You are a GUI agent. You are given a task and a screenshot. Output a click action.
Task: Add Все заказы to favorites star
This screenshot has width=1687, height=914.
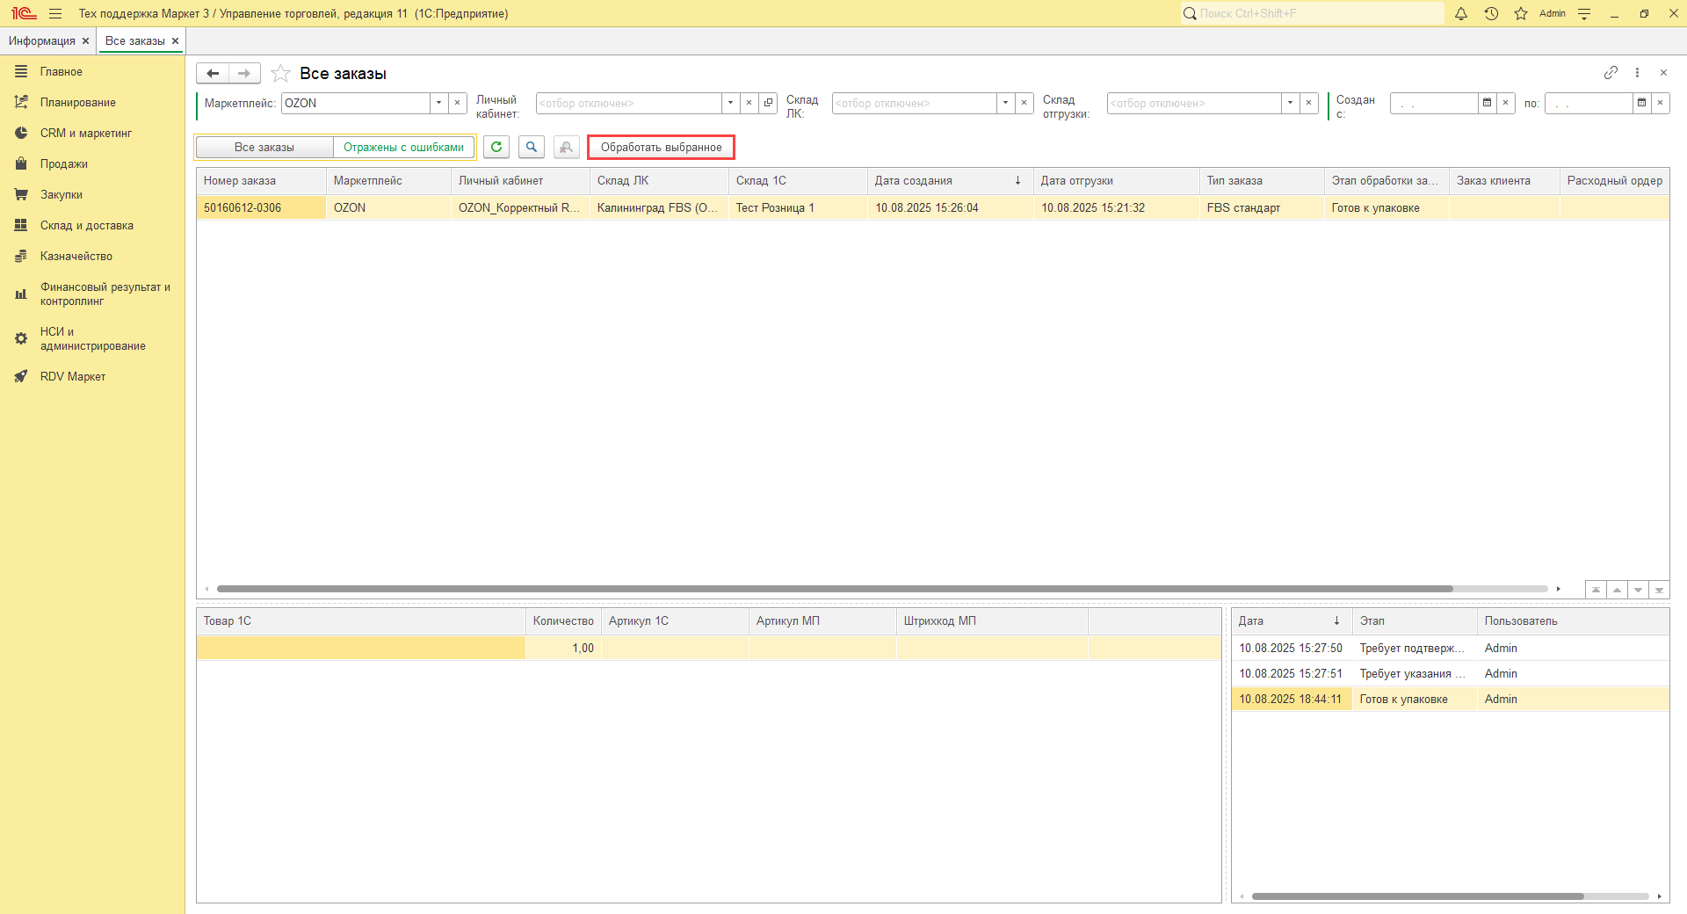pyautogui.click(x=280, y=74)
